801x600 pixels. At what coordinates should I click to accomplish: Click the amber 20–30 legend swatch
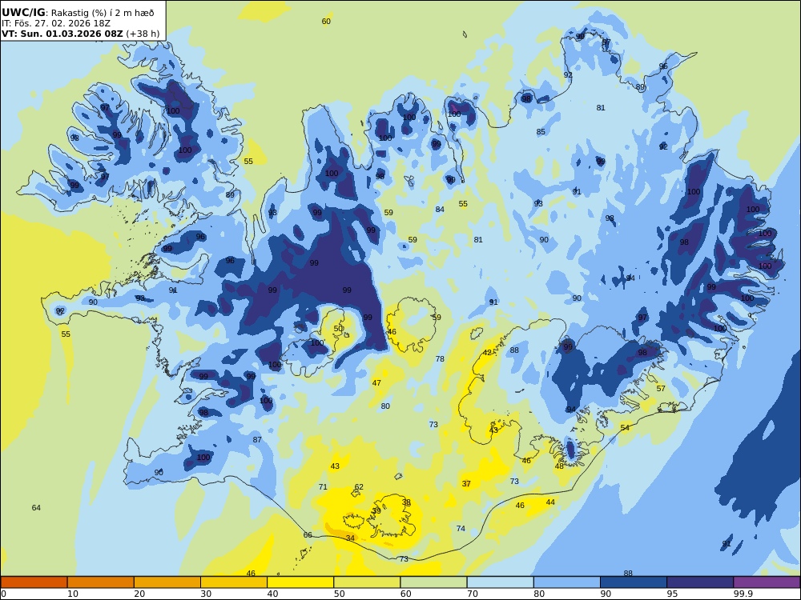pyautogui.click(x=167, y=582)
